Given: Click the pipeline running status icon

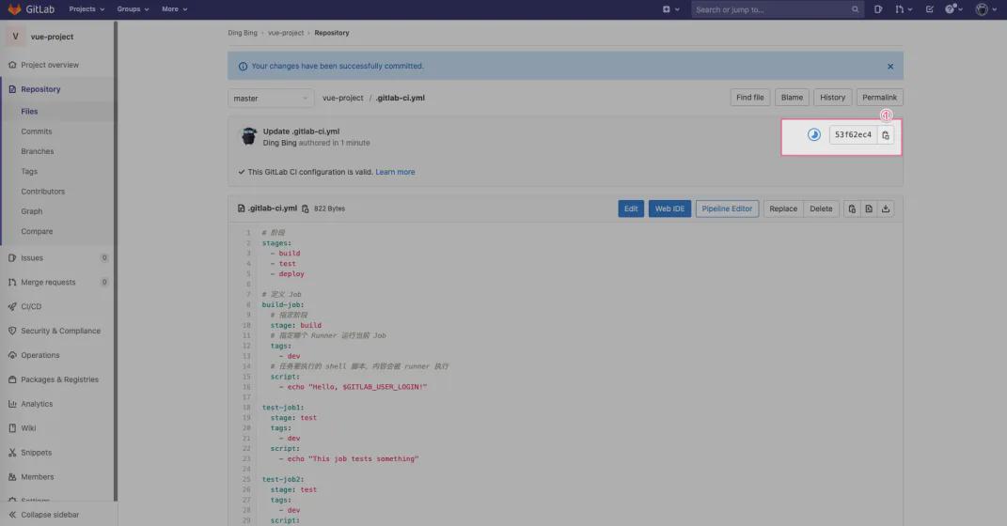Looking at the screenshot, I should click(x=814, y=135).
